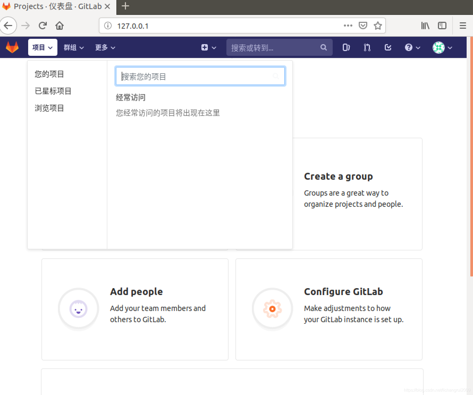Click the 搜索您的项目 search field
Screen dimensions: 473x395
(200, 76)
